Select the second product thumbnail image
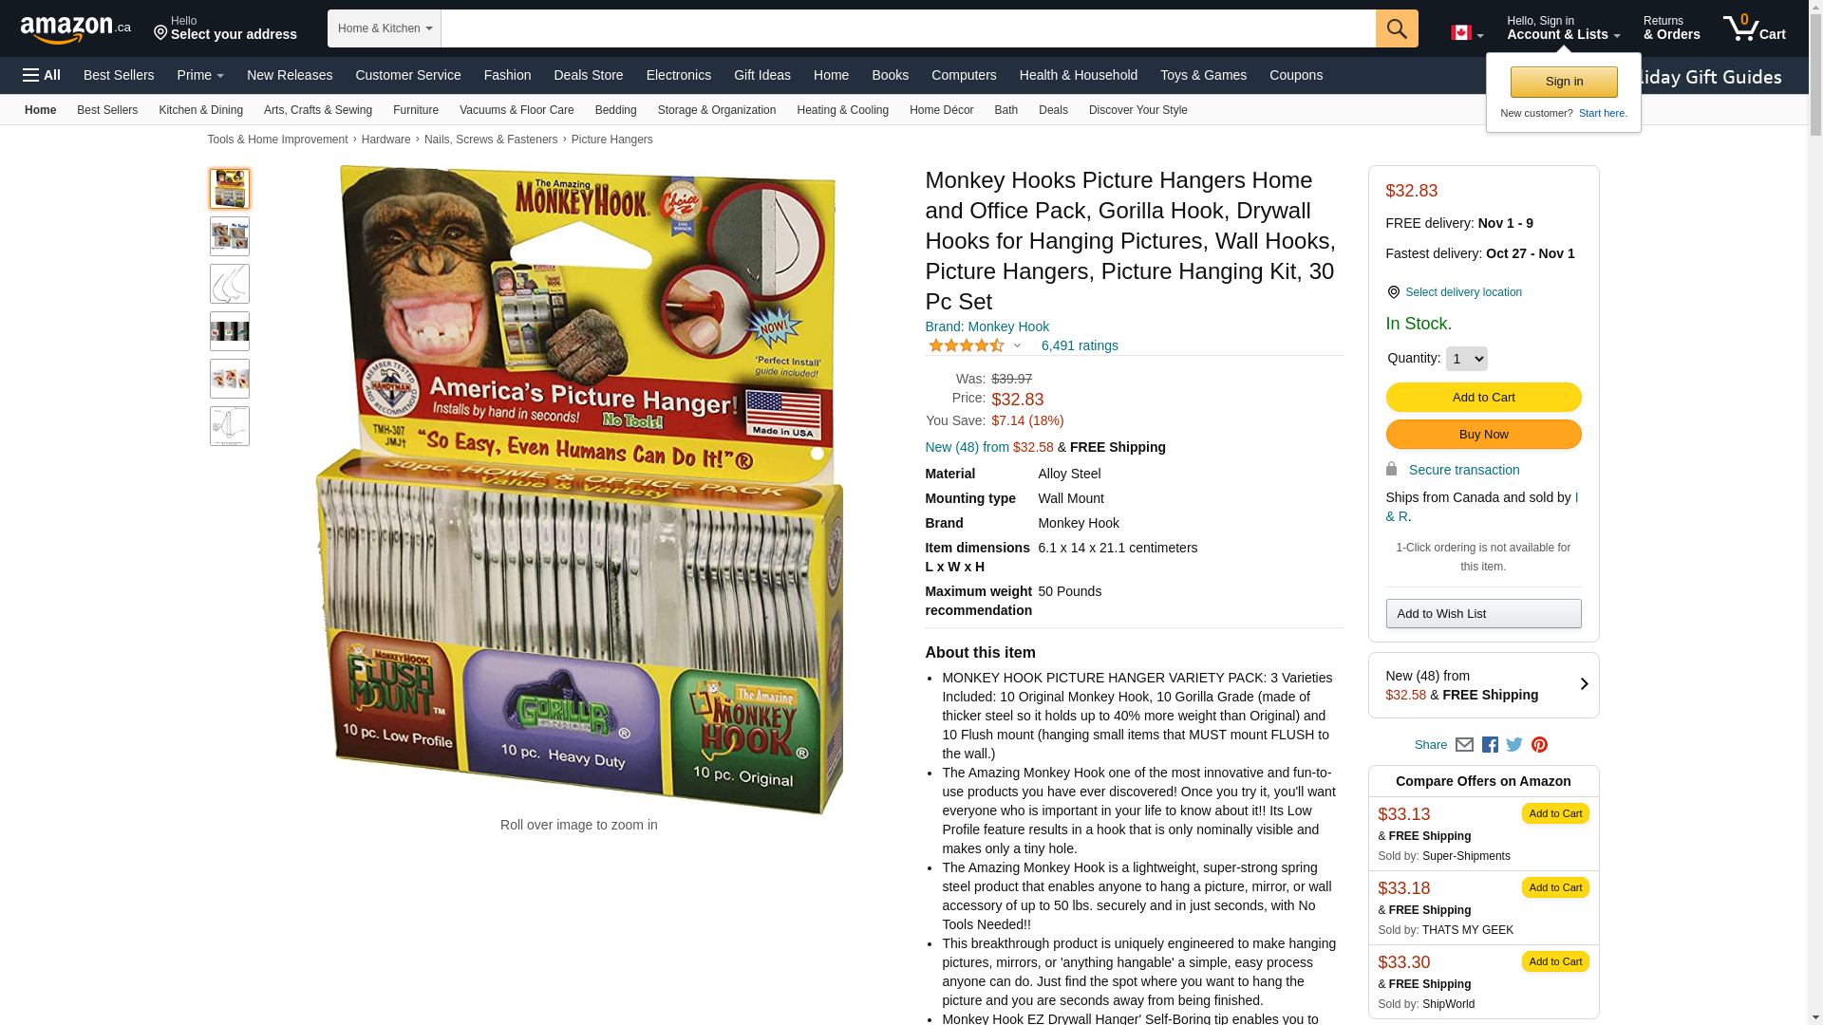1823x1025 pixels. pyautogui.click(x=230, y=236)
